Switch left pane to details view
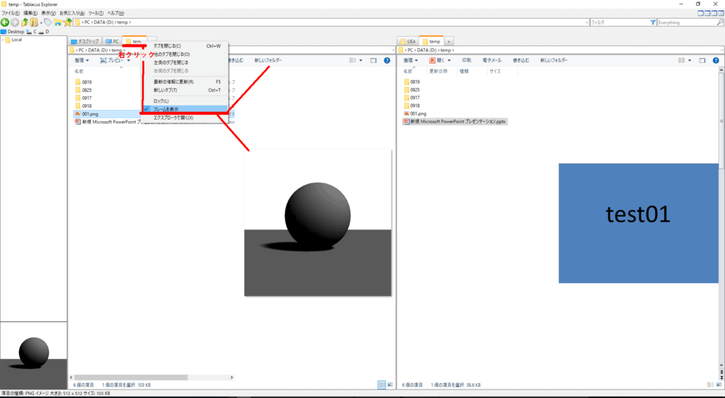725x398 pixels. pyautogui.click(x=382, y=385)
